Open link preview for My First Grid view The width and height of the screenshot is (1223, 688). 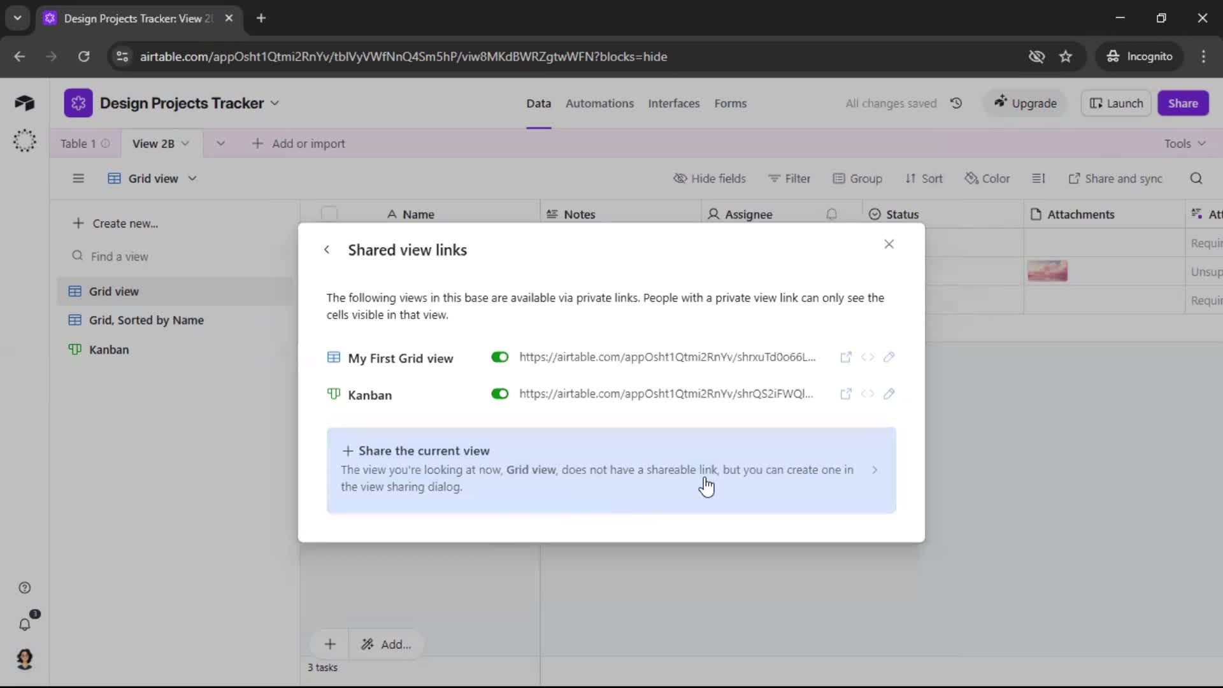tap(846, 357)
